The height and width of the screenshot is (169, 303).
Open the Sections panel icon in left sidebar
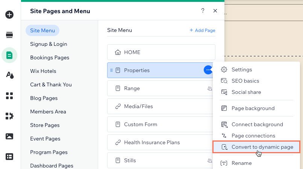9,35
